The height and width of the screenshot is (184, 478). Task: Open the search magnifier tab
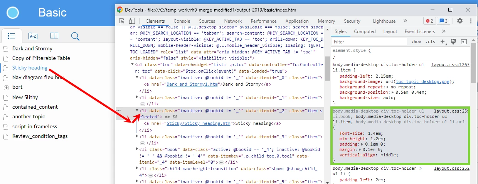[76, 36]
